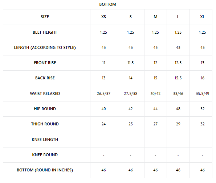
Task: Select hip round value 44 for M
Action: (x=155, y=109)
